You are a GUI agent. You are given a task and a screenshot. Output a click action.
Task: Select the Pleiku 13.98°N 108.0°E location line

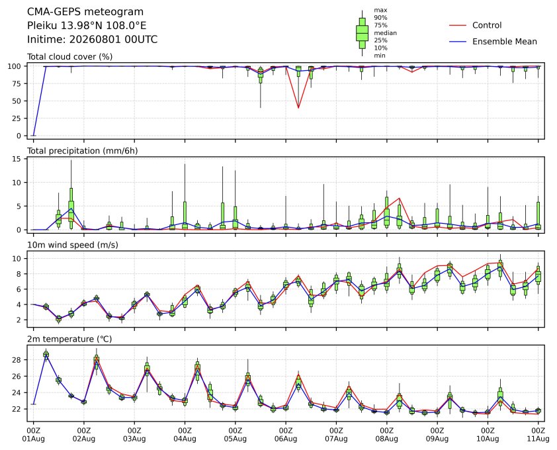coord(87,26)
